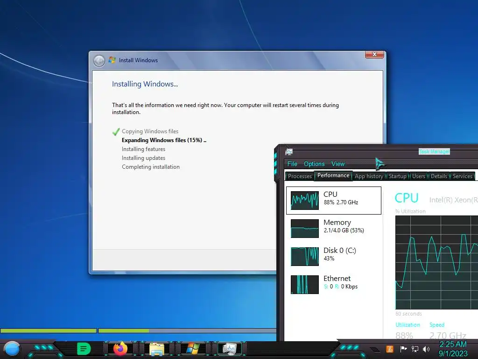Click the Speed label below the graph
Screen dimensions: 478x359
pyautogui.click(x=437, y=325)
